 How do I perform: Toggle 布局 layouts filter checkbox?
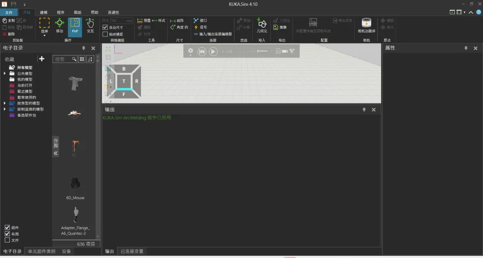[x=7, y=234]
